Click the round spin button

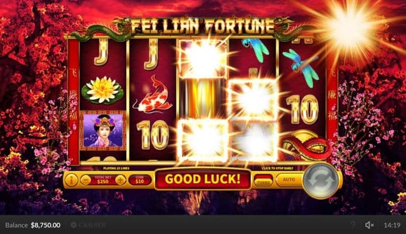(320, 179)
